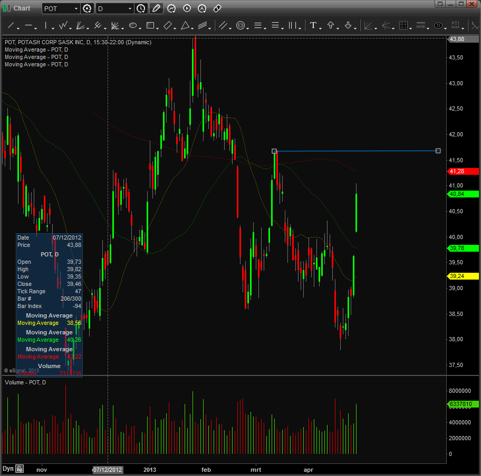Open the POT symbol dropdown
Image resolution: width=481 pixels, height=476 pixels.
pyautogui.click(x=76, y=8)
